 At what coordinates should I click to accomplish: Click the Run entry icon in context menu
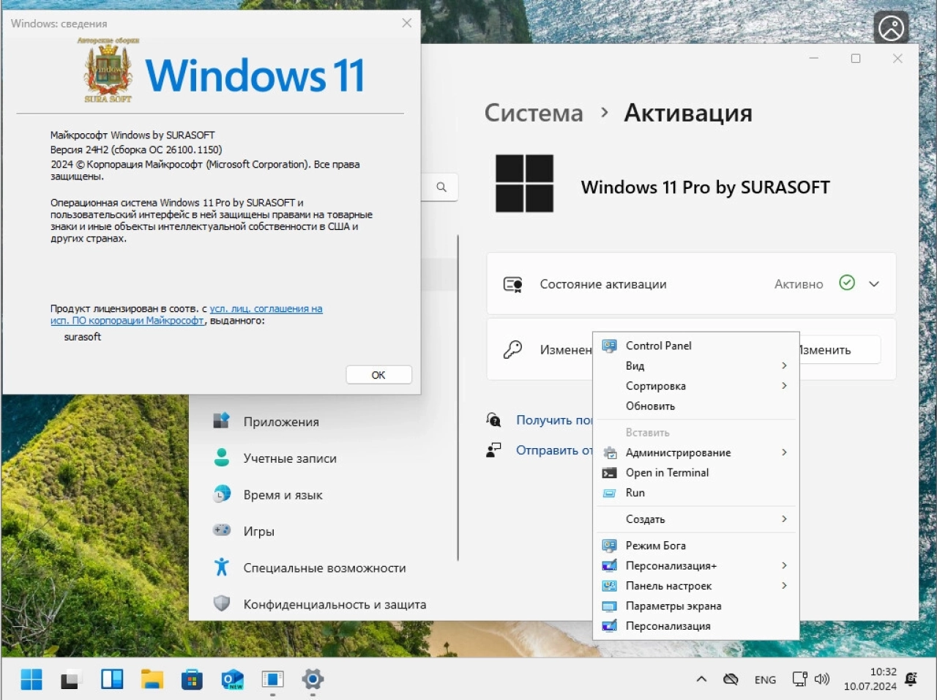(609, 494)
